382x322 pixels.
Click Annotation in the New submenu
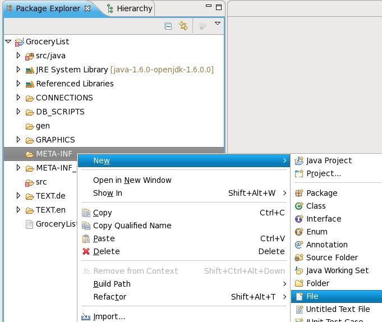coord(326,245)
